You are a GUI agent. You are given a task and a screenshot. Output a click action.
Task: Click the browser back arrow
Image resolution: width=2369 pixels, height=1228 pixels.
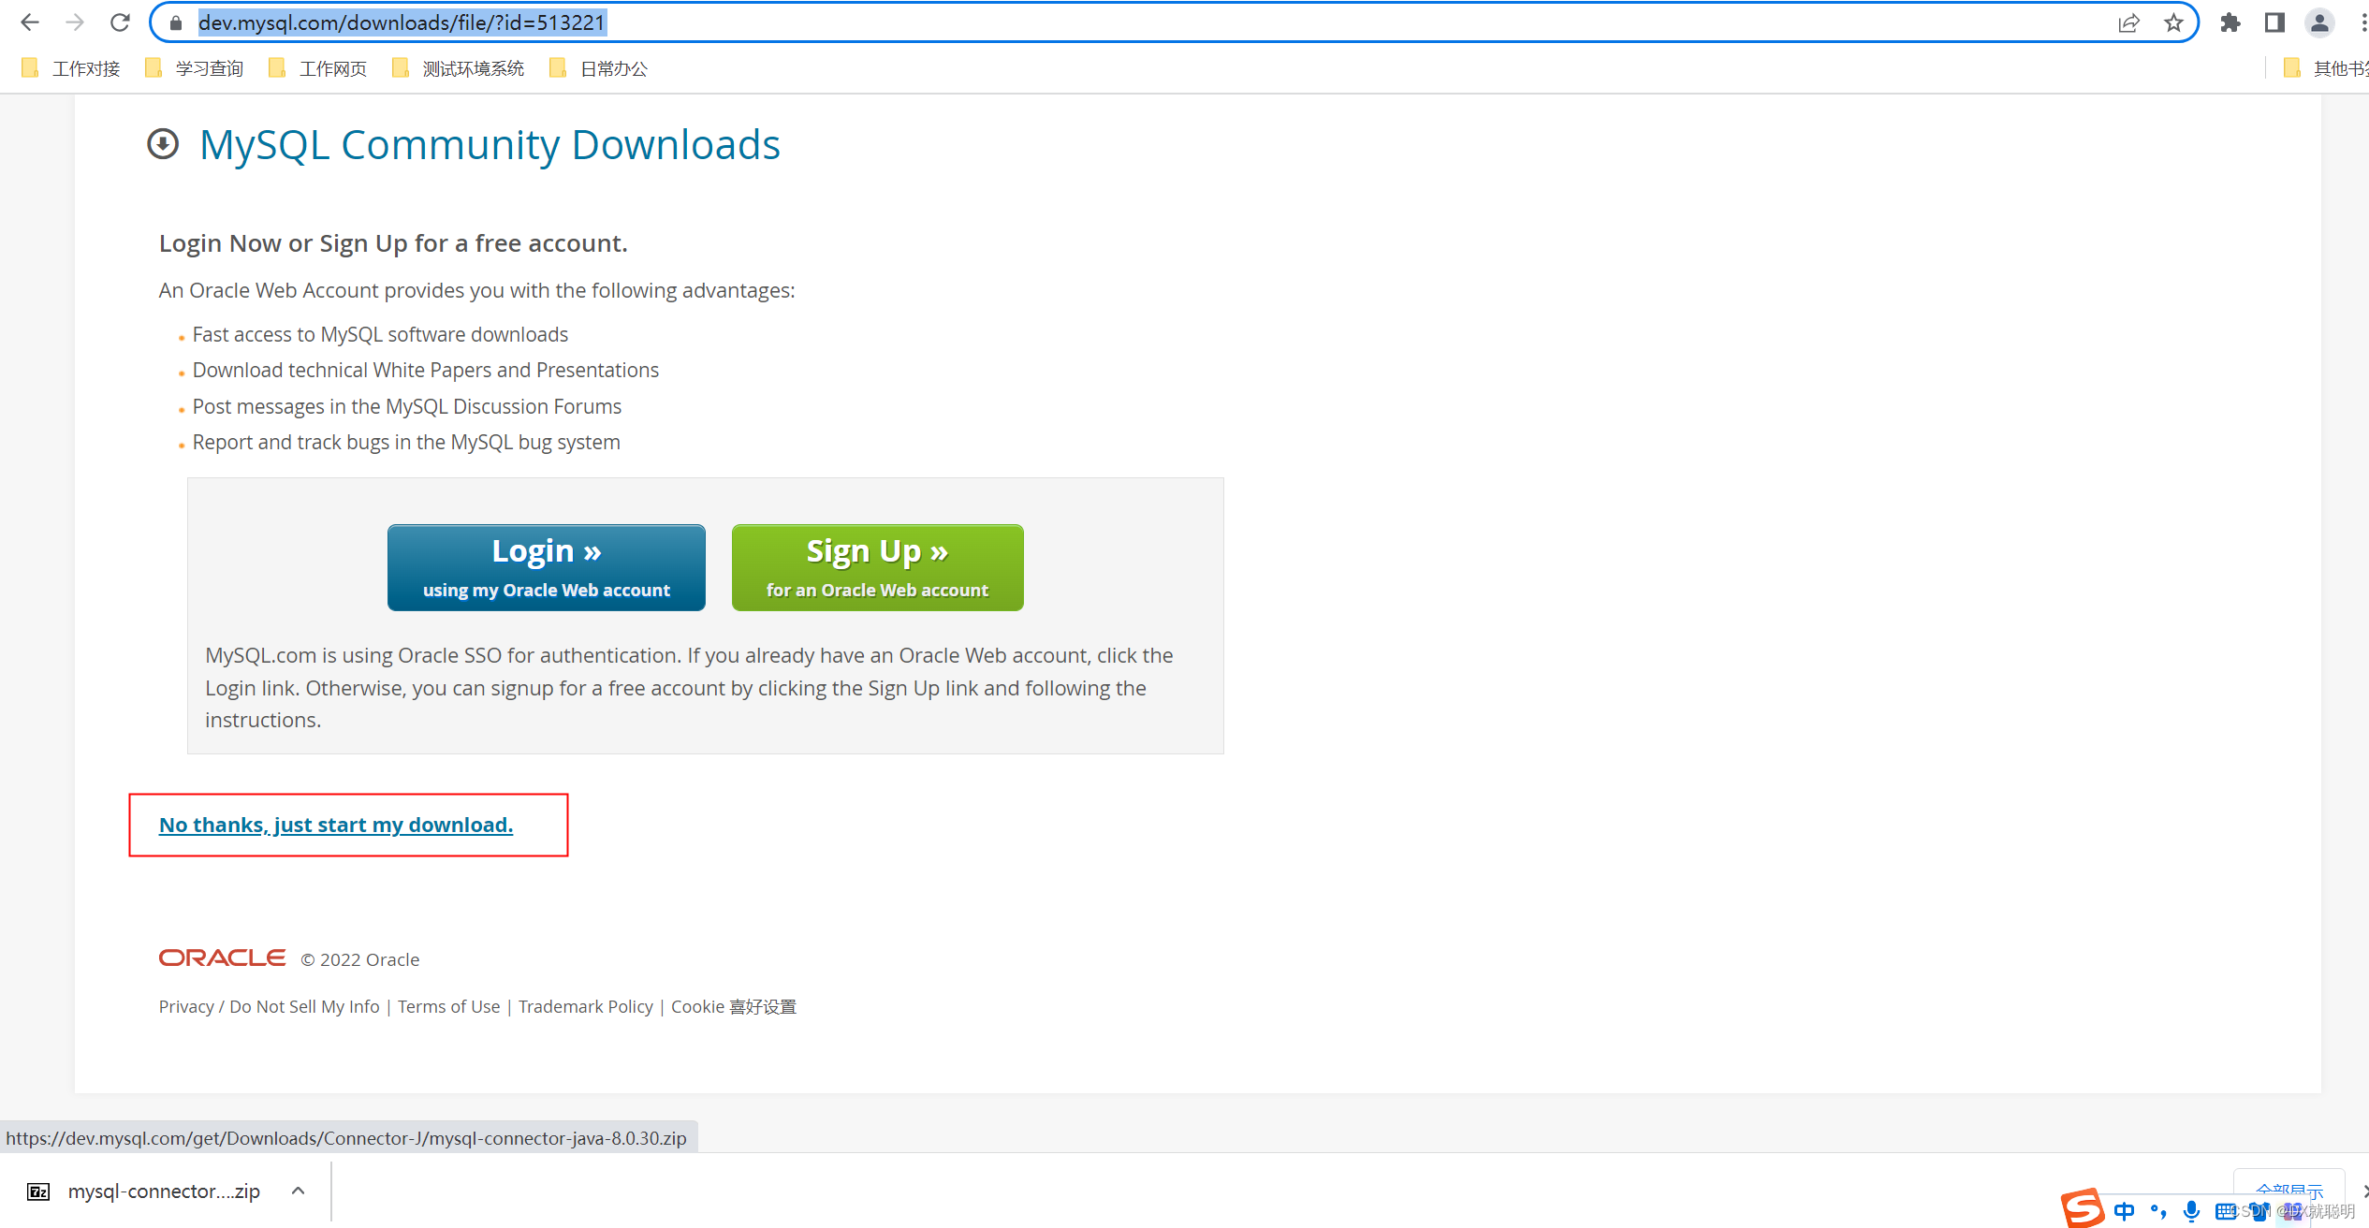30,22
